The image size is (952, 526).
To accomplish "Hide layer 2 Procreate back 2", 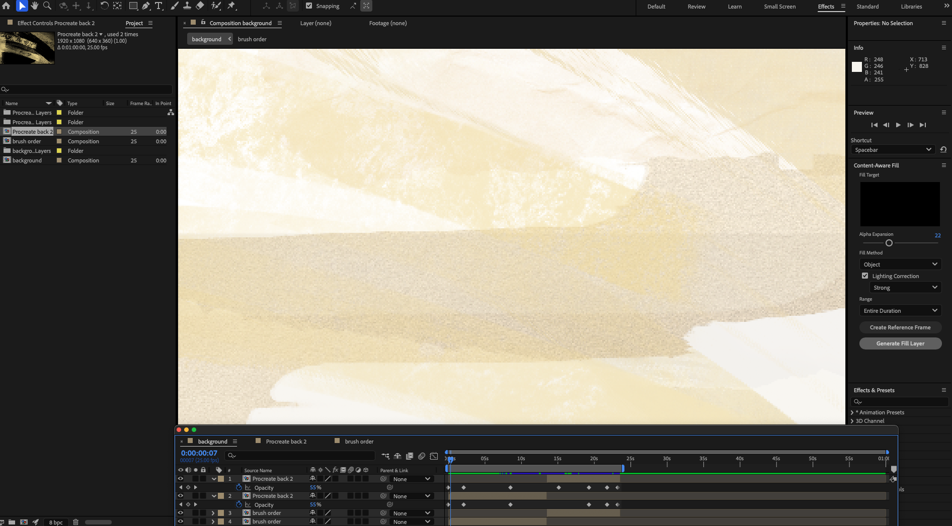I will [x=180, y=496].
